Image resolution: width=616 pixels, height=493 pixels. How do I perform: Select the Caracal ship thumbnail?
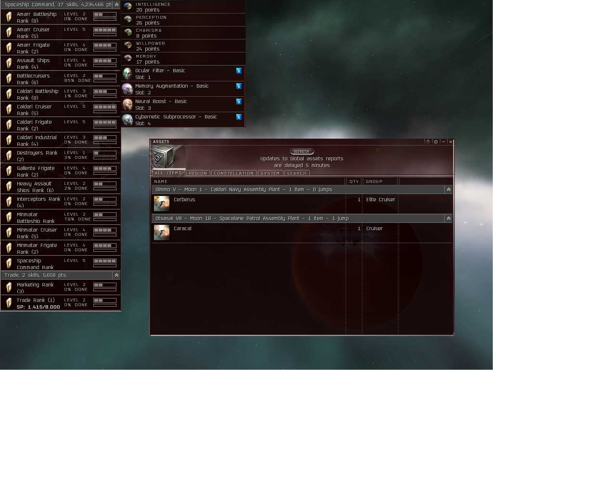pyautogui.click(x=162, y=233)
